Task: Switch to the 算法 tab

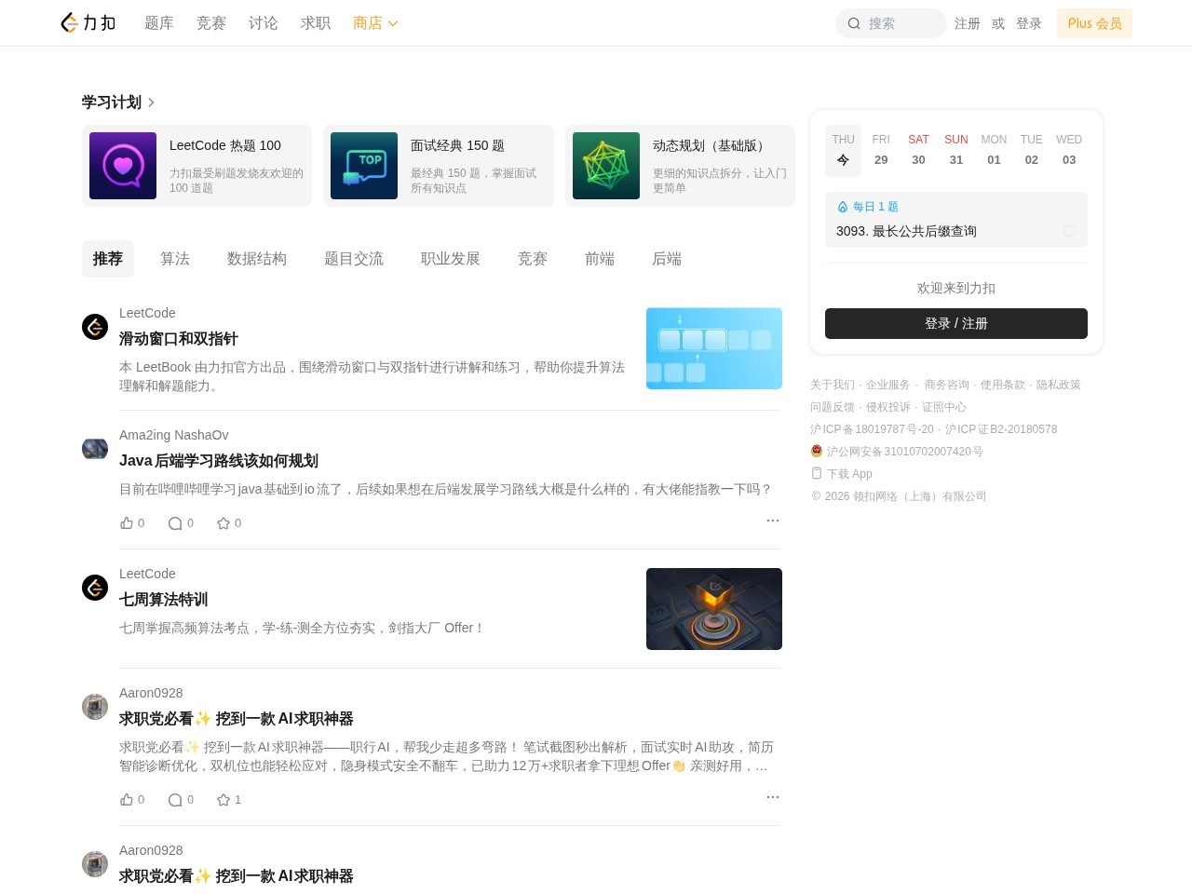Action: tap(175, 259)
